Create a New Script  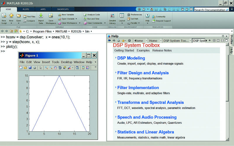coord(4,19)
